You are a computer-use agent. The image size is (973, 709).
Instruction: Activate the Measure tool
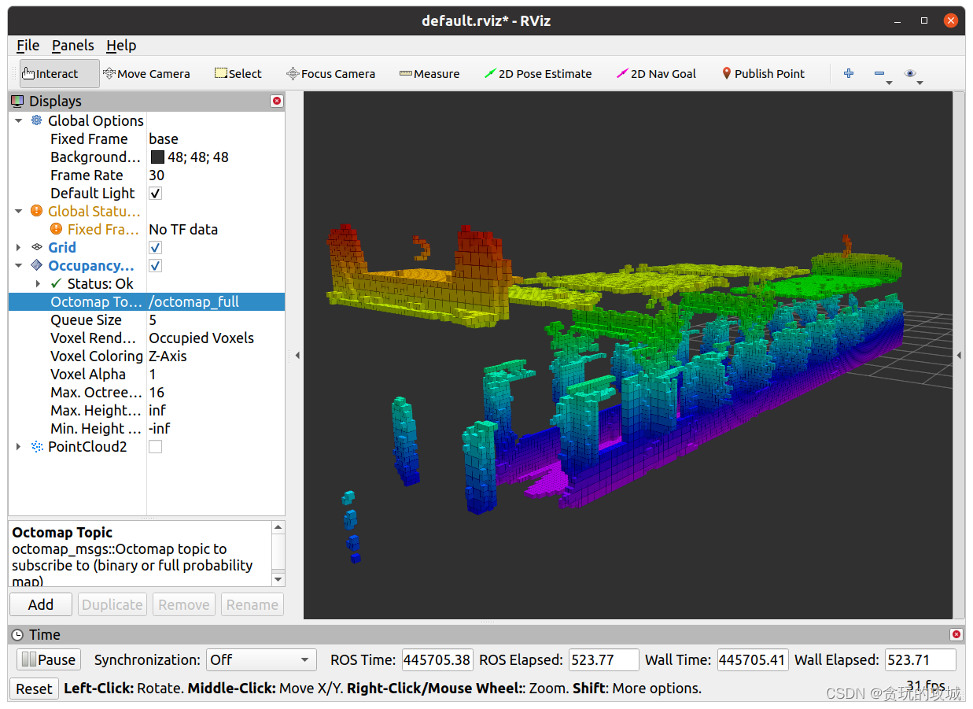coord(429,73)
